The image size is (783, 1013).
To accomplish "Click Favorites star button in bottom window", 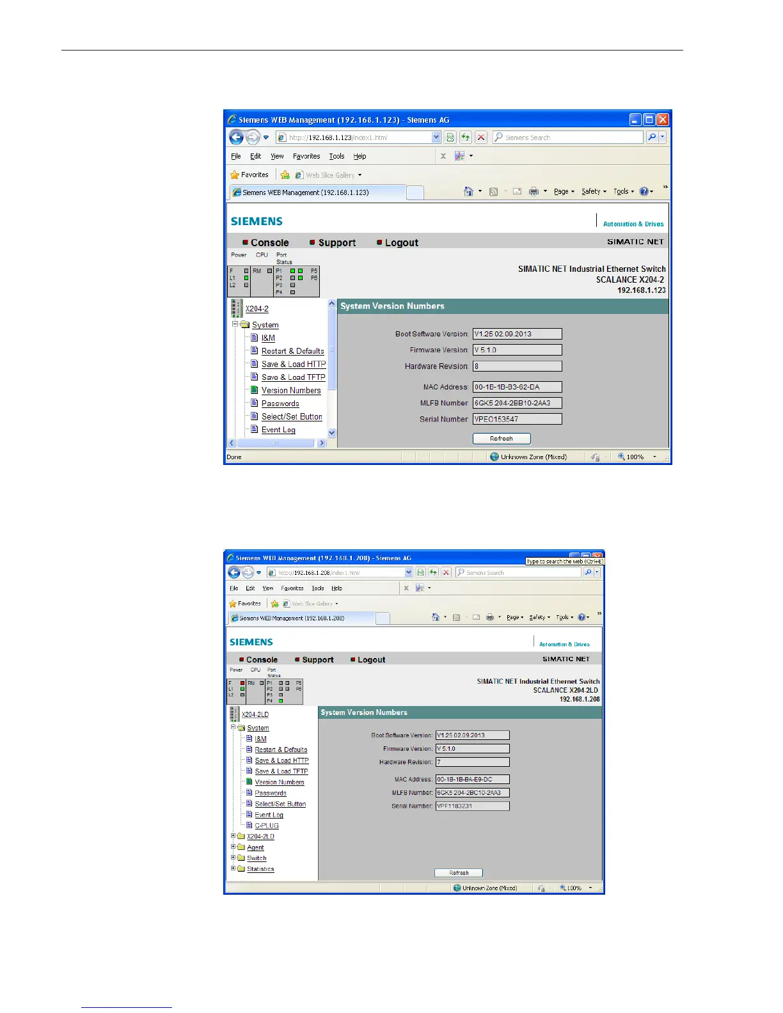I will click(x=245, y=604).
